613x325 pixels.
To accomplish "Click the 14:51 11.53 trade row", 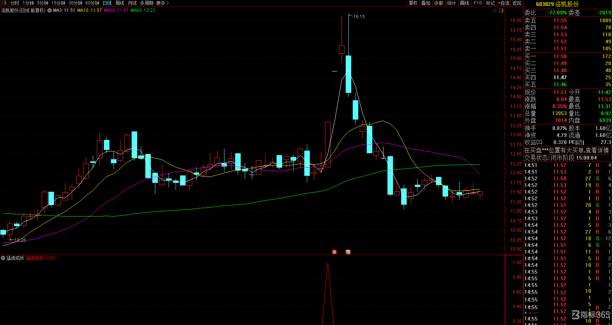I will [x=568, y=172].
